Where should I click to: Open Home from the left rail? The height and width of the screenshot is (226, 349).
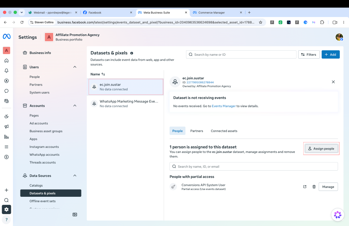pyautogui.click(x=6, y=60)
